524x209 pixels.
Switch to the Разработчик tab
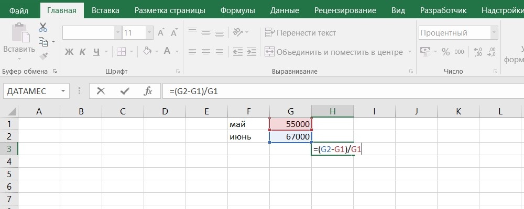[x=443, y=10]
